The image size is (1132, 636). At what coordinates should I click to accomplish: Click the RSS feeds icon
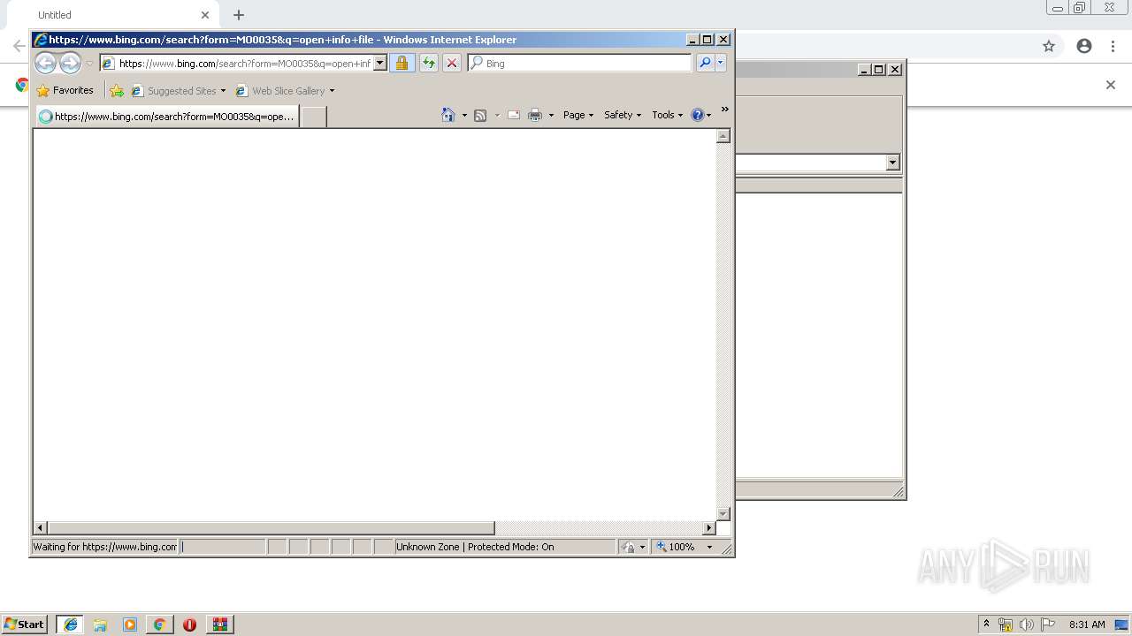pos(480,115)
